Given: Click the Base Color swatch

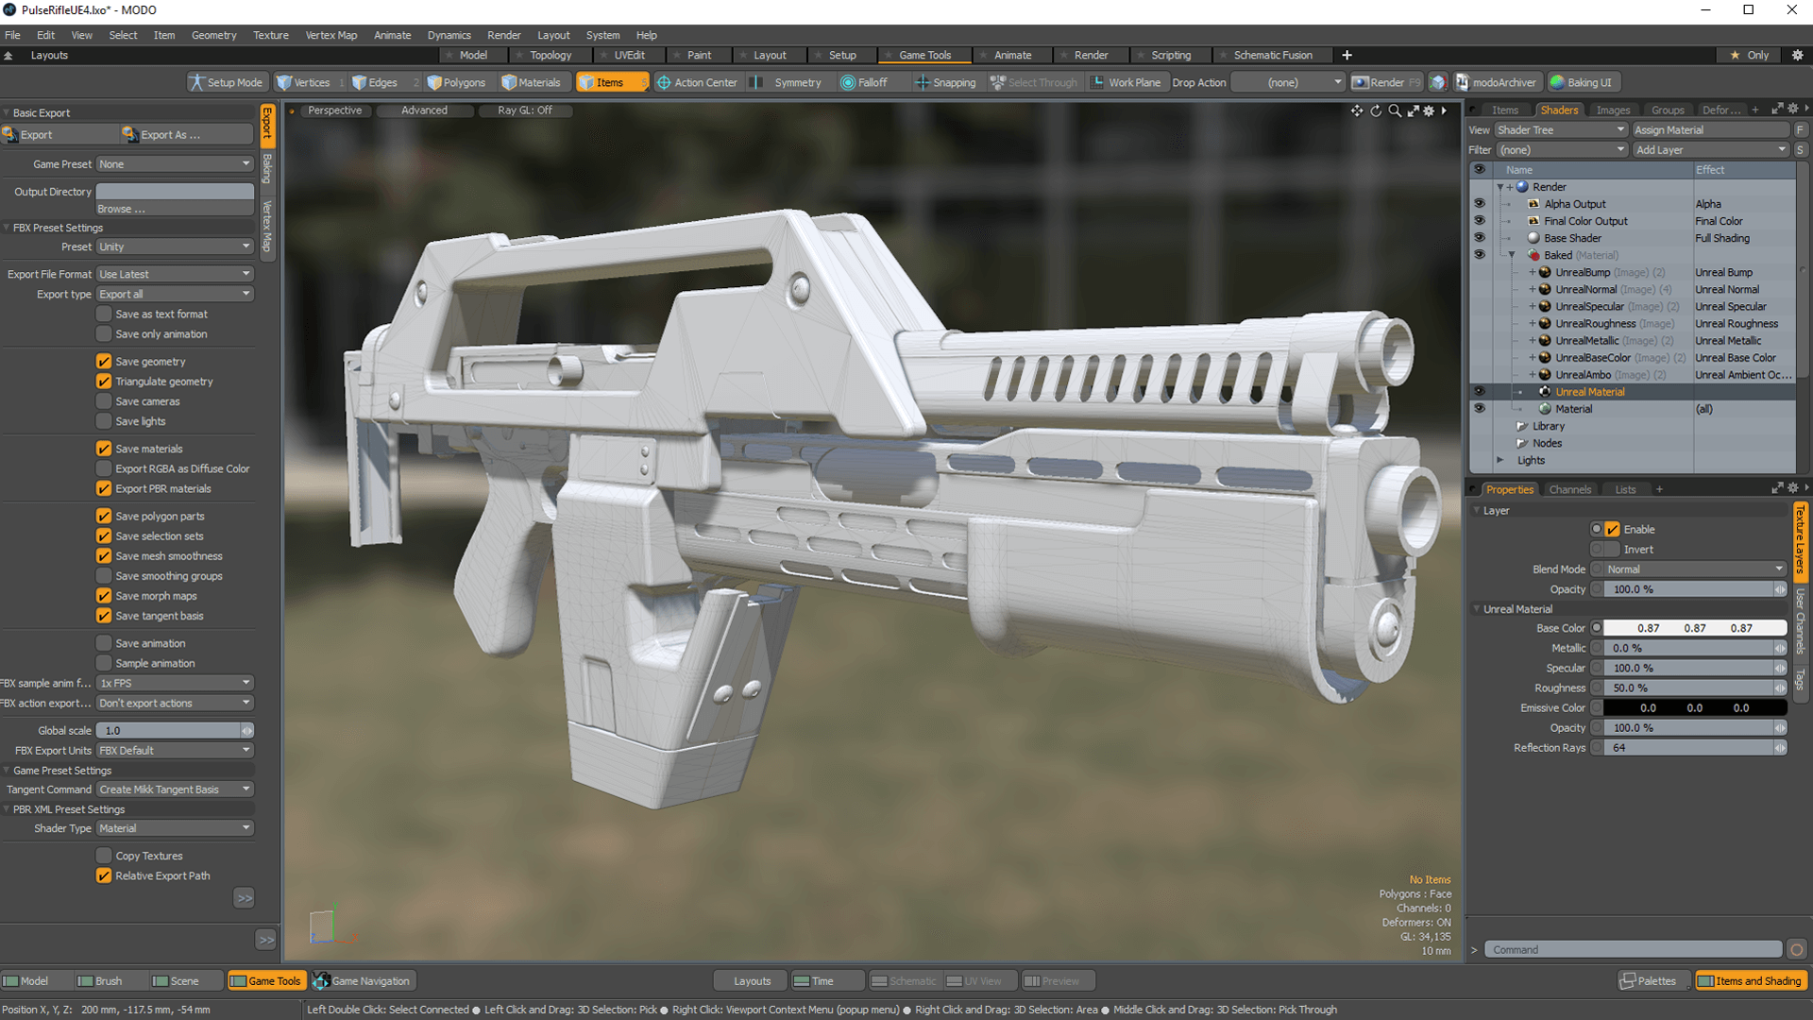Looking at the screenshot, I should pyautogui.click(x=1695, y=628).
